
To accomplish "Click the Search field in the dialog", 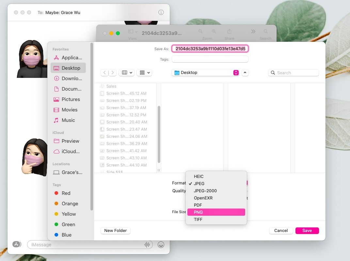I will (293, 73).
